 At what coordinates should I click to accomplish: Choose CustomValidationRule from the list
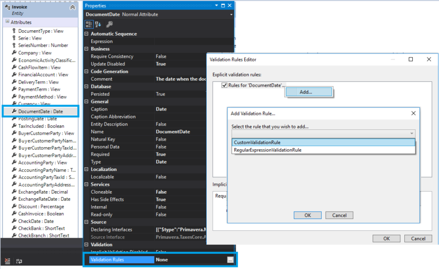(x=324, y=143)
